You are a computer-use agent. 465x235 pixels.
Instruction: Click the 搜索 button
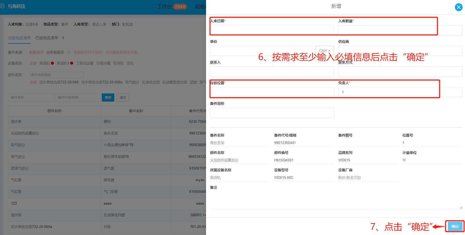pos(108,98)
